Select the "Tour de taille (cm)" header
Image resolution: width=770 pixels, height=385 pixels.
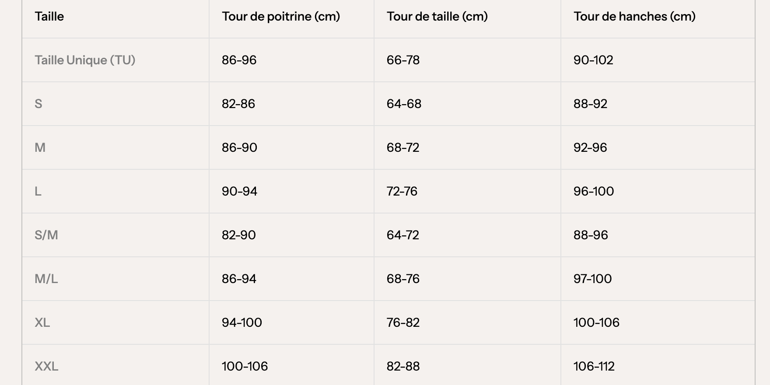[437, 17]
